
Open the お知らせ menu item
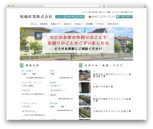(67, 24)
